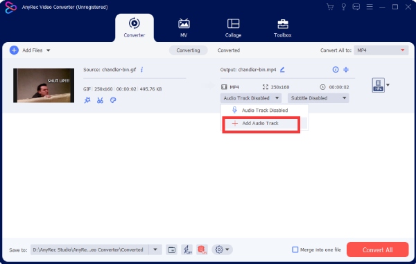The height and width of the screenshot is (264, 416).
Task: Open the feedback chat icon
Action: click(356, 7)
